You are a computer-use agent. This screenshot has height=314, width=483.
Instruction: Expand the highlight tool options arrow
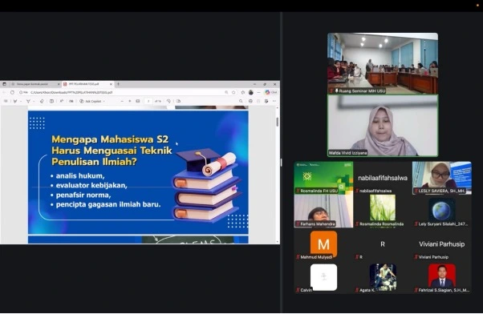click(x=21, y=101)
